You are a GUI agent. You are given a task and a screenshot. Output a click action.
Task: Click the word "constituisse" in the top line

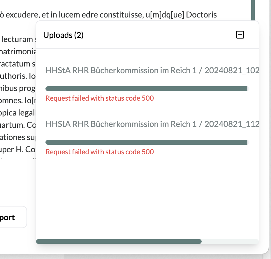[x=122, y=15]
